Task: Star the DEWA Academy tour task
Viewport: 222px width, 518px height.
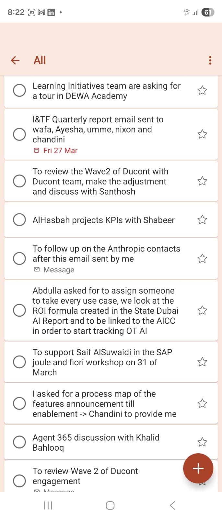Action: click(x=202, y=90)
